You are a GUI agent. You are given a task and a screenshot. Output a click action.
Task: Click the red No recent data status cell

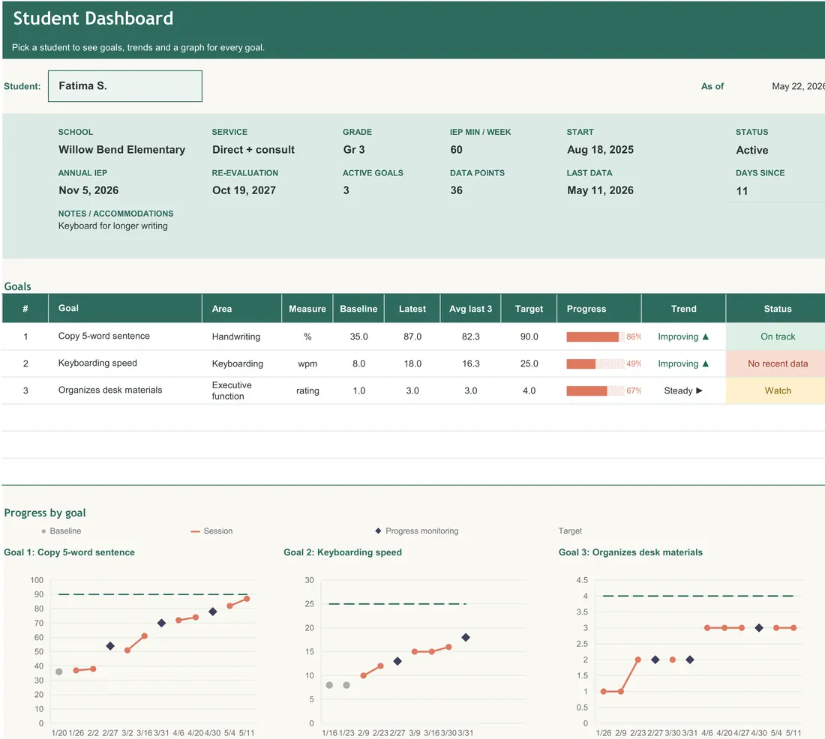[x=777, y=364]
